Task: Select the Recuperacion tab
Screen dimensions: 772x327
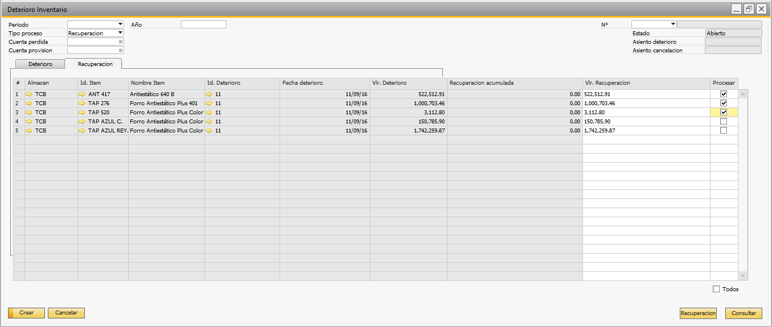Action: 95,64
